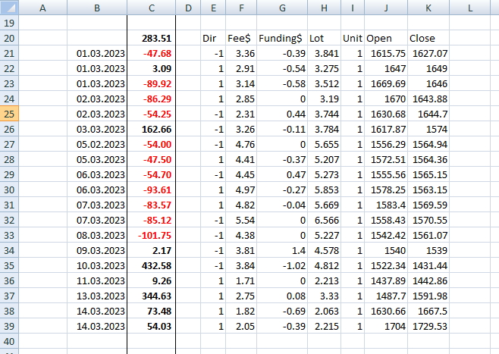
Task: Select column G header
Action: [x=282, y=8]
